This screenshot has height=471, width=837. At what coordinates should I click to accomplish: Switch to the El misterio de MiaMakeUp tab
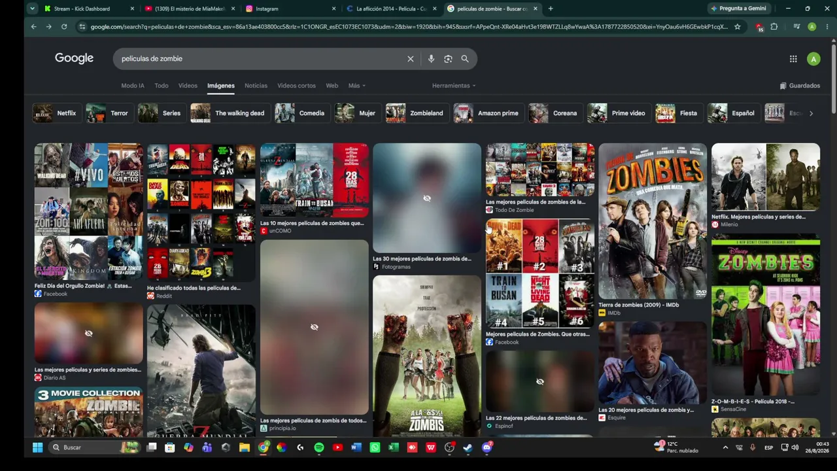click(190, 9)
